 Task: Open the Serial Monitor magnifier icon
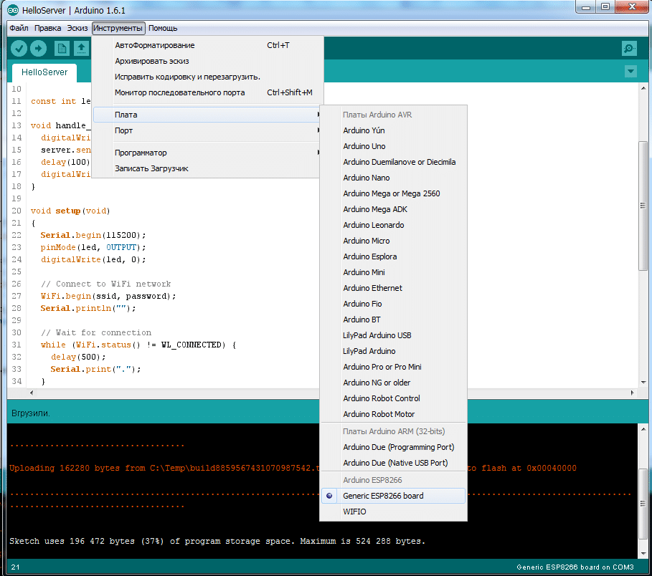[x=629, y=48]
